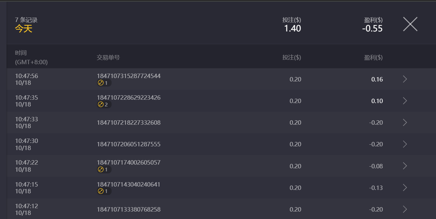Click free spin badge on record 1847107315287724544
The image size is (436, 219).
tap(104, 83)
